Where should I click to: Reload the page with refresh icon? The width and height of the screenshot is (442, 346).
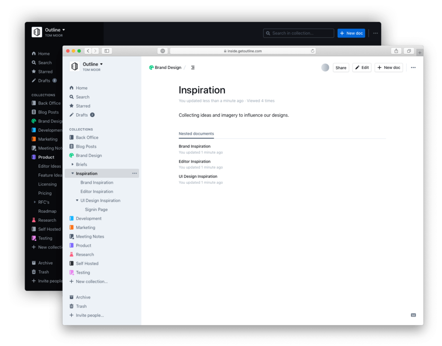[x=313, y=51]
